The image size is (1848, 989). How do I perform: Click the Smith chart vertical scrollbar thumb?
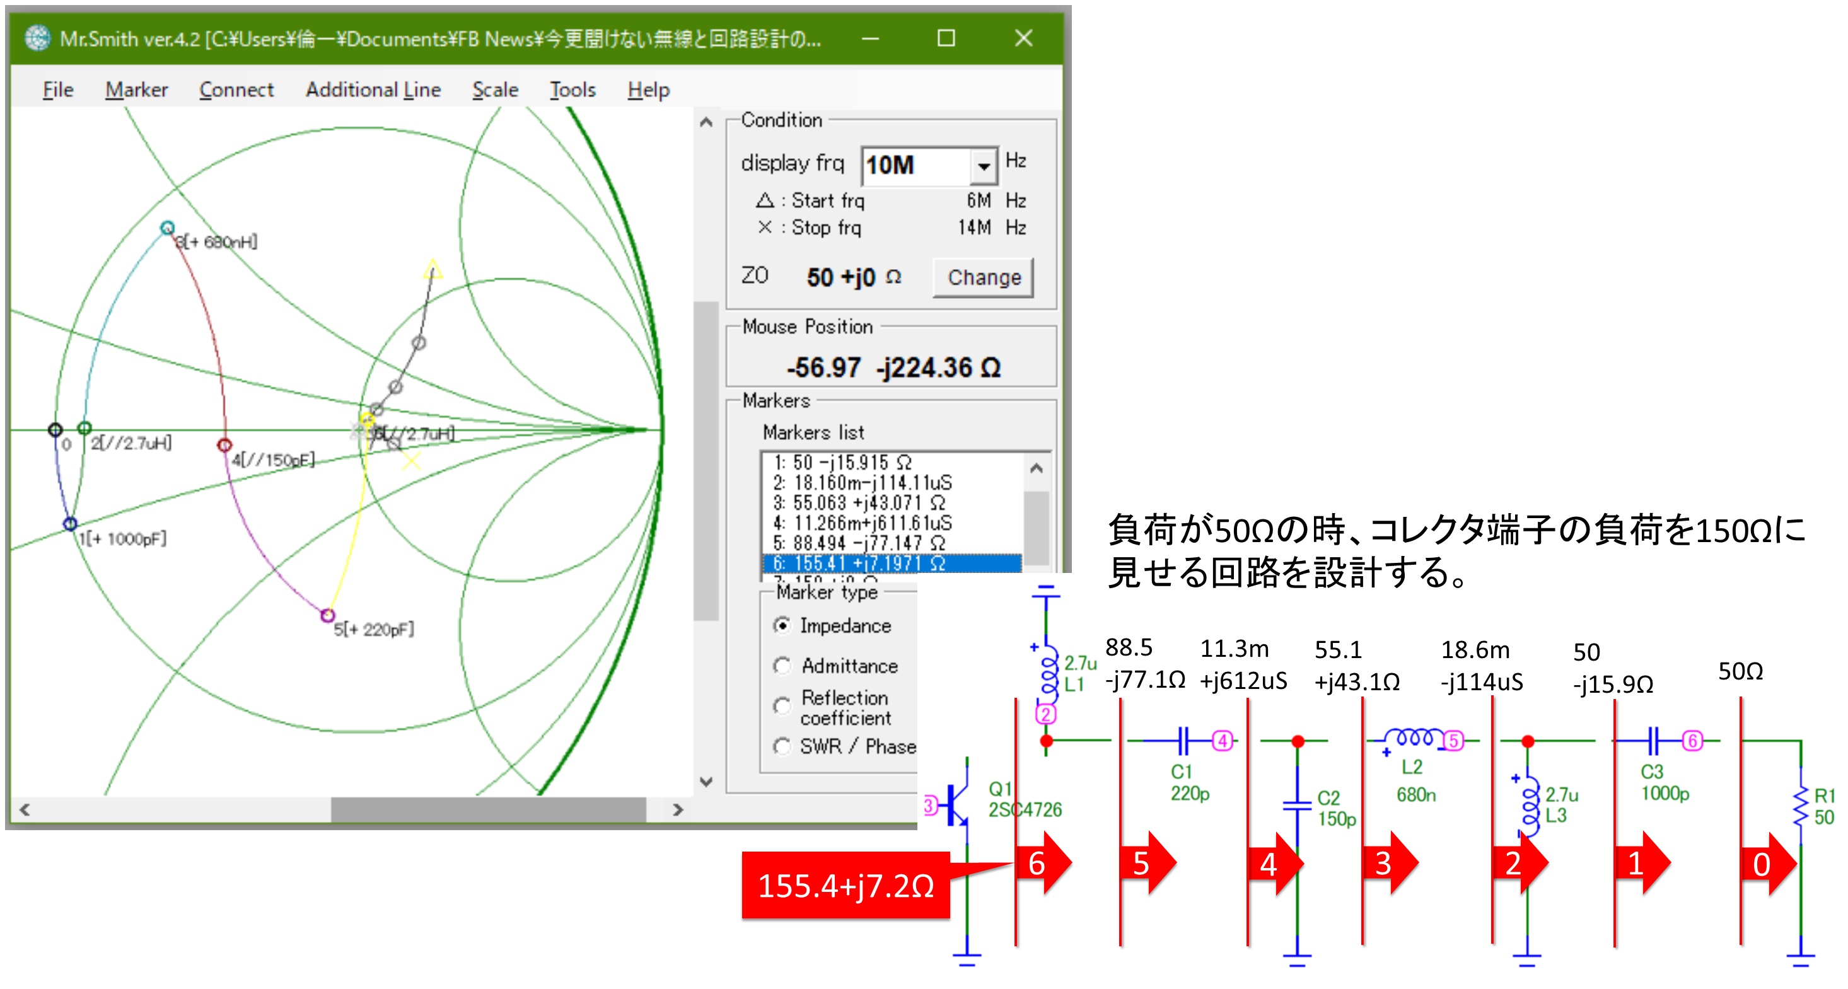point(706,460)
